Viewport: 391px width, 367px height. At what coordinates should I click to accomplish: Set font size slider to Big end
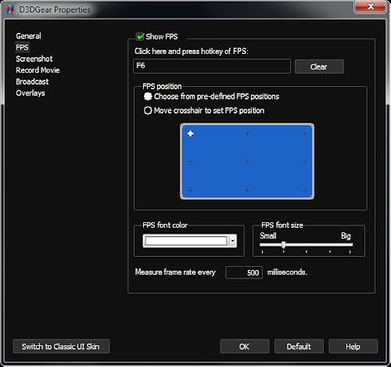point(351,244)
